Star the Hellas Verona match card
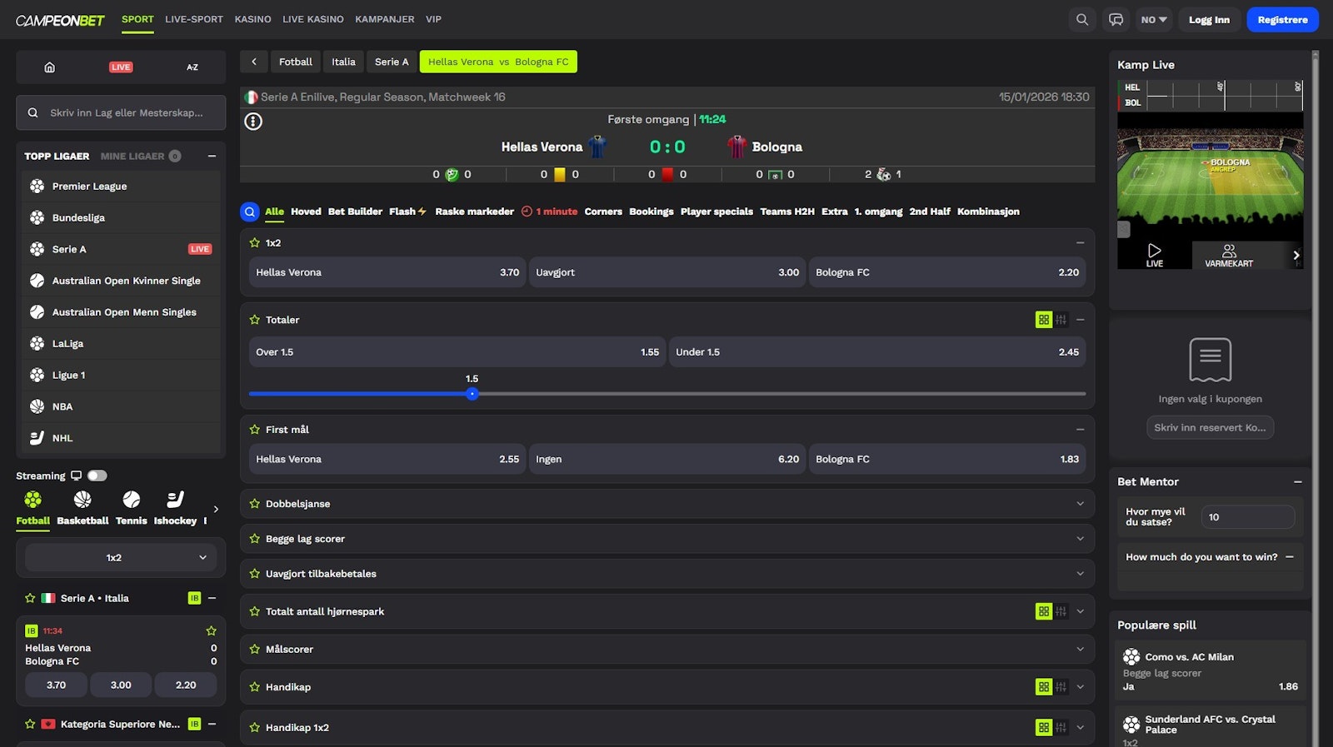This screenshot has height=747, width=1333. (211, 630)
